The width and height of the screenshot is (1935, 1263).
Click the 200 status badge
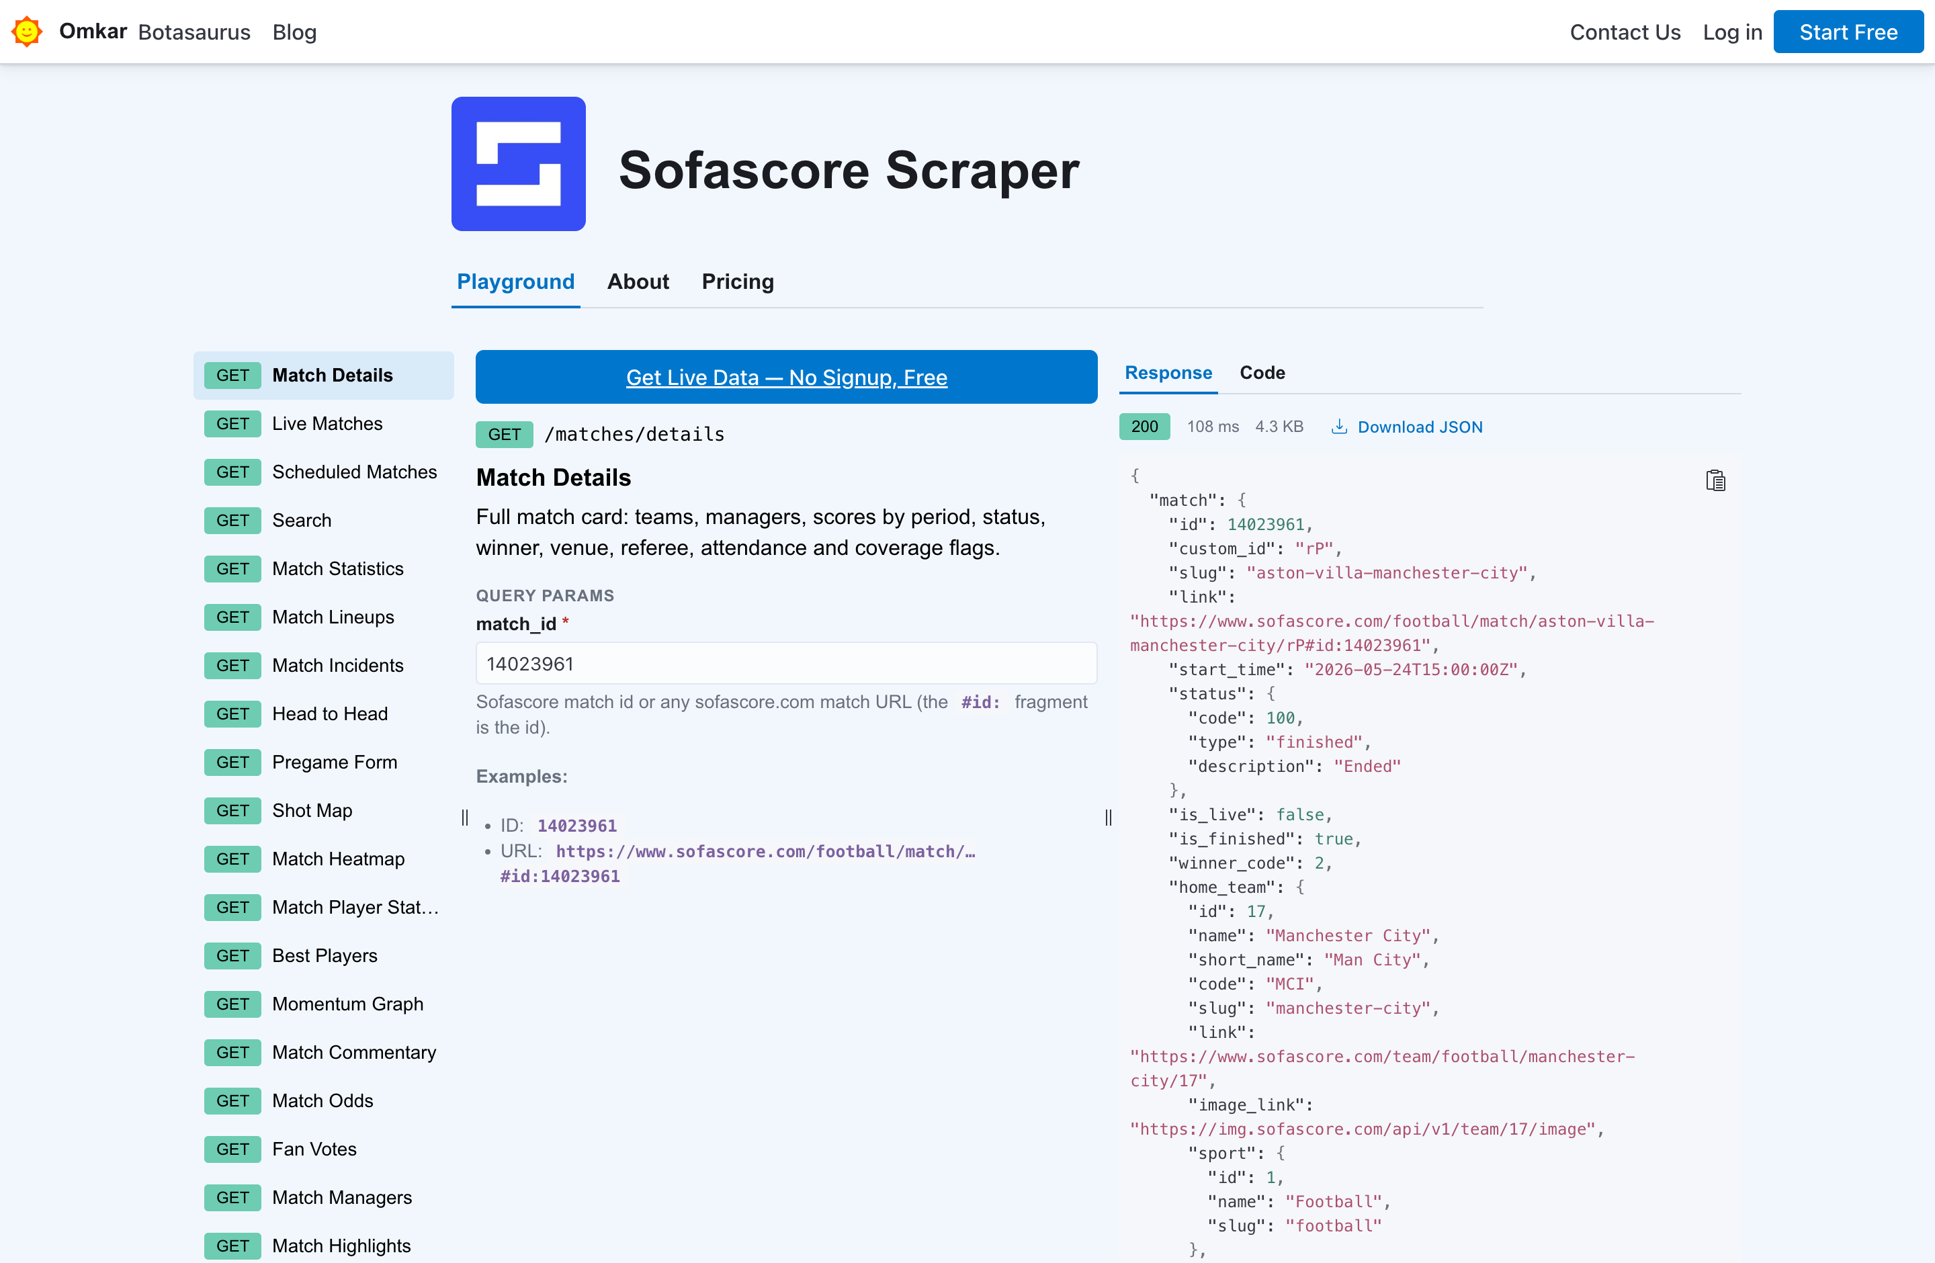point(1144,427)
